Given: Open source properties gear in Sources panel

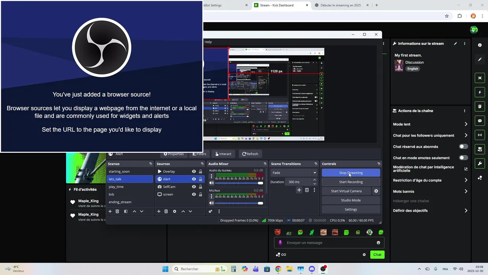Looking at the screenshot, I should 175,211.
